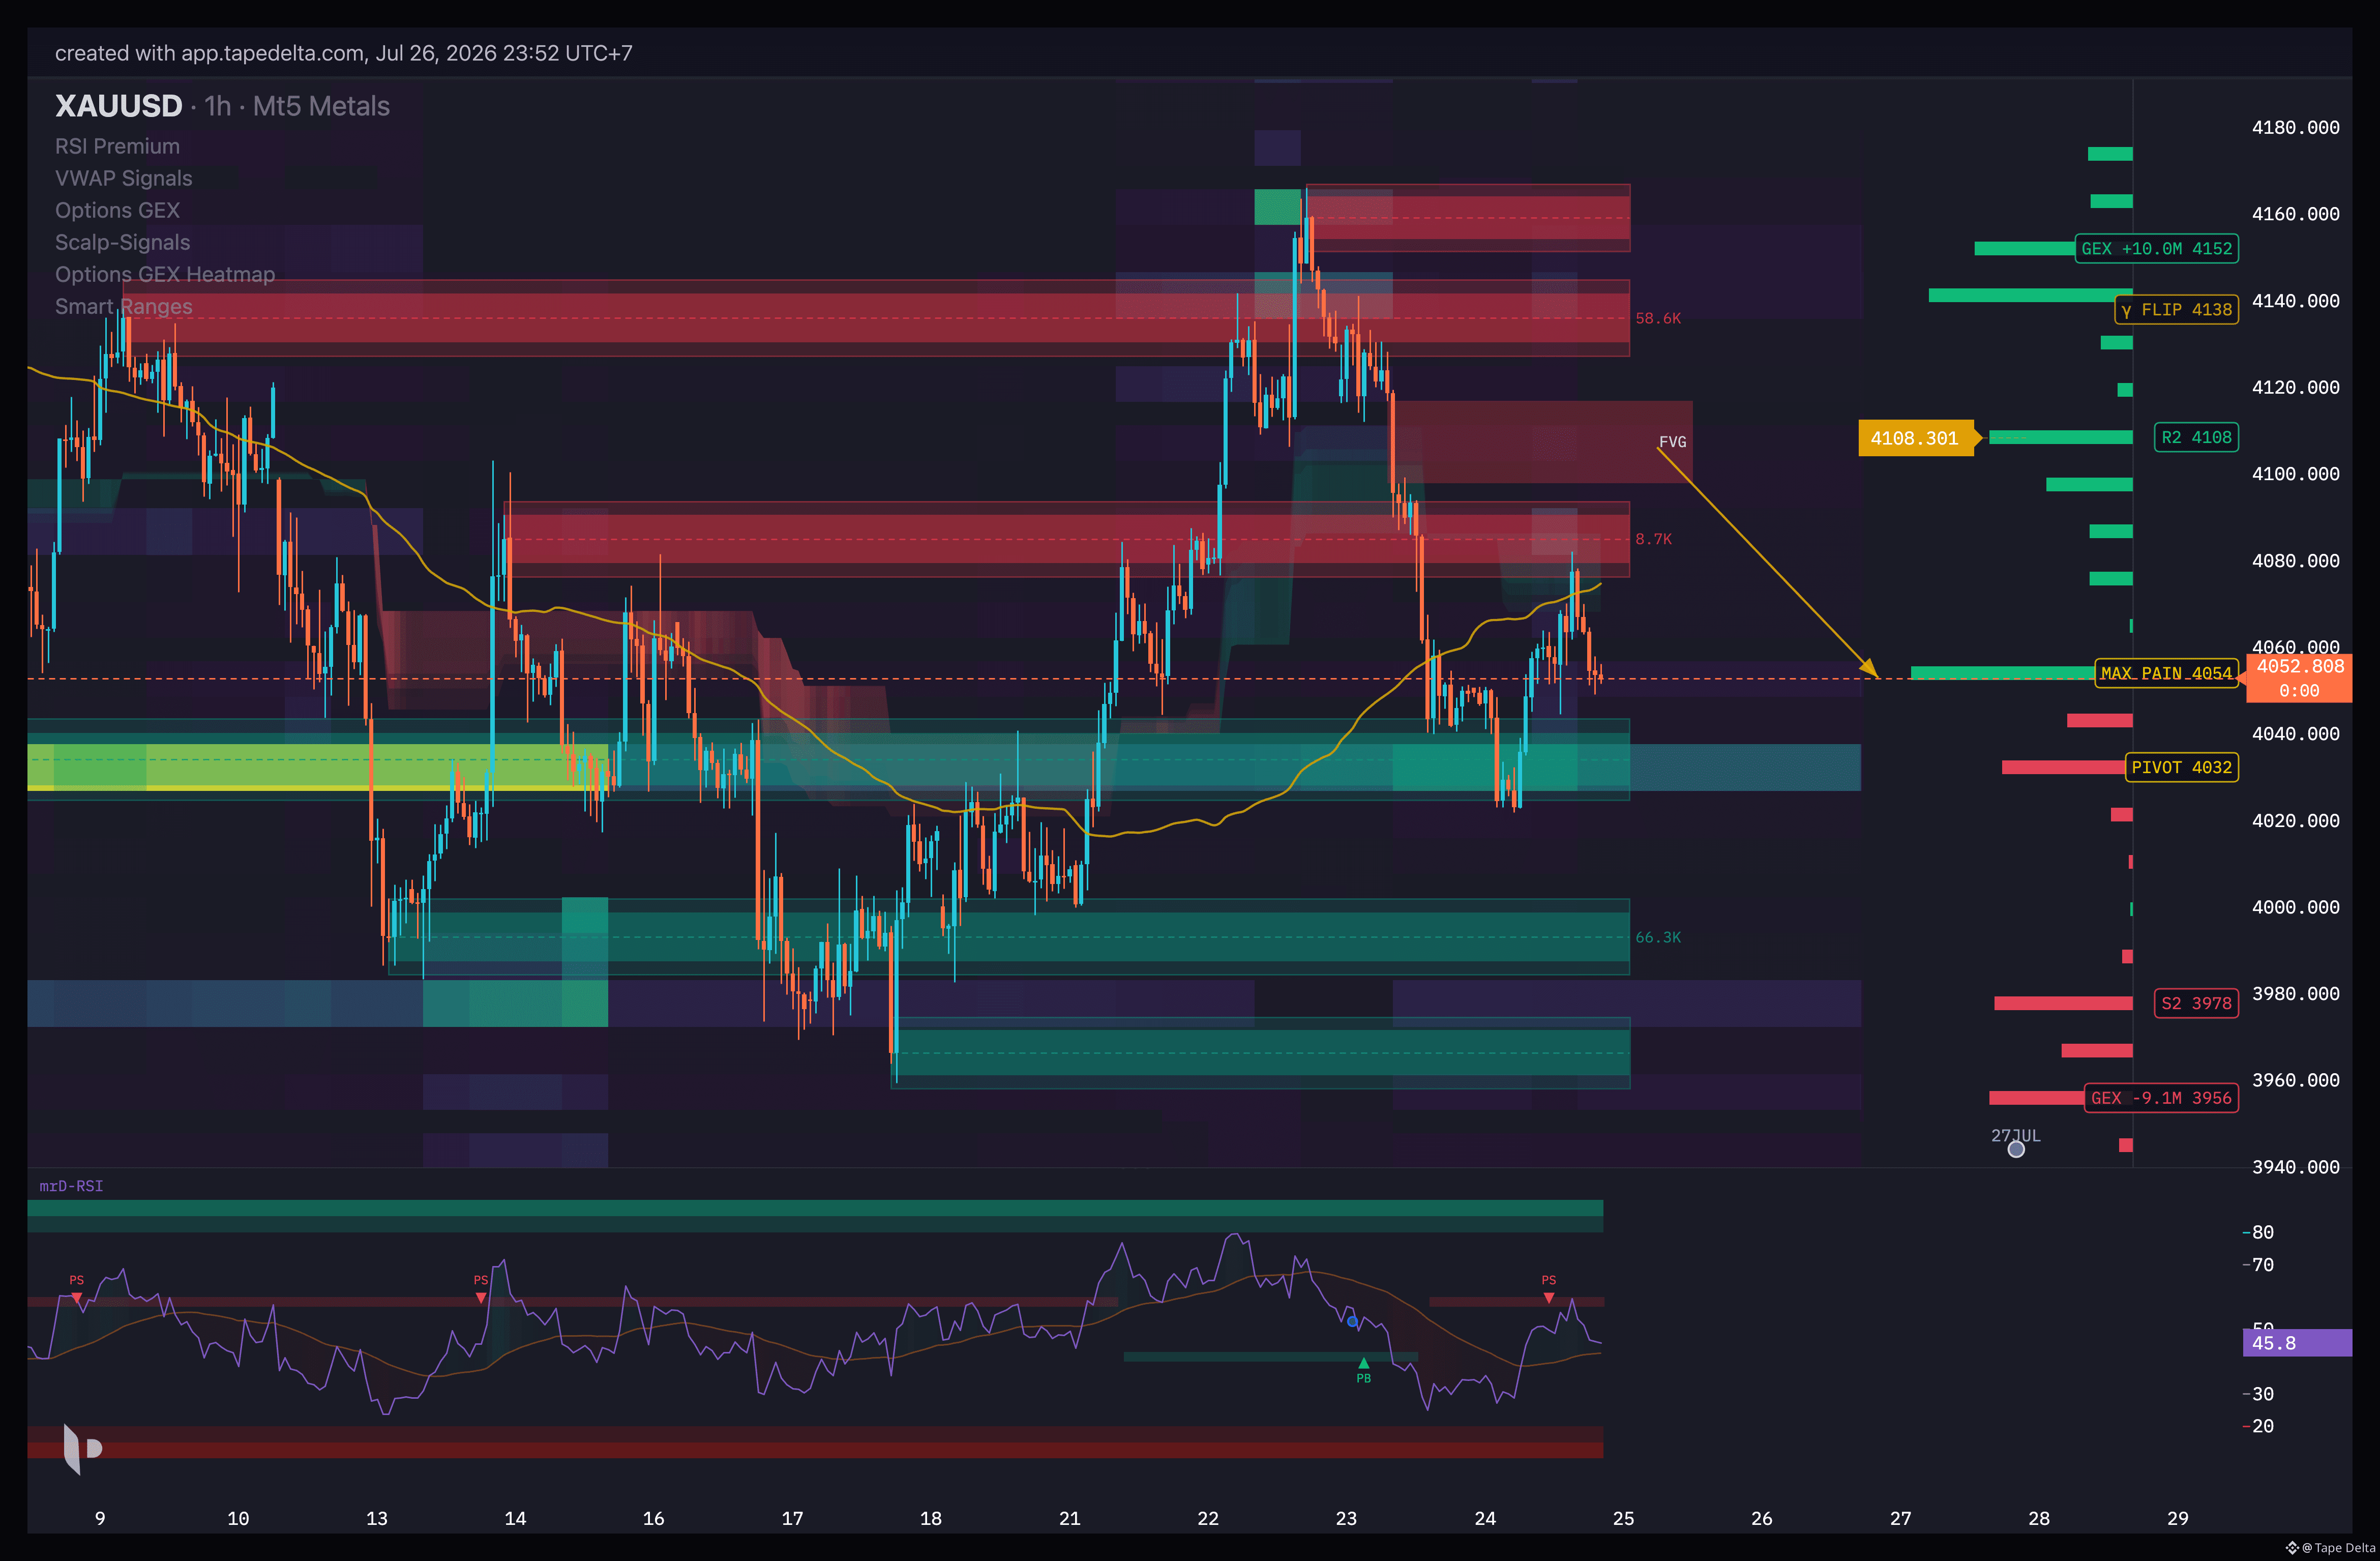Click the 66.3K zone volume label
The width and height of the screenshot is (2380, 1561).
(x=1658, y=937)
